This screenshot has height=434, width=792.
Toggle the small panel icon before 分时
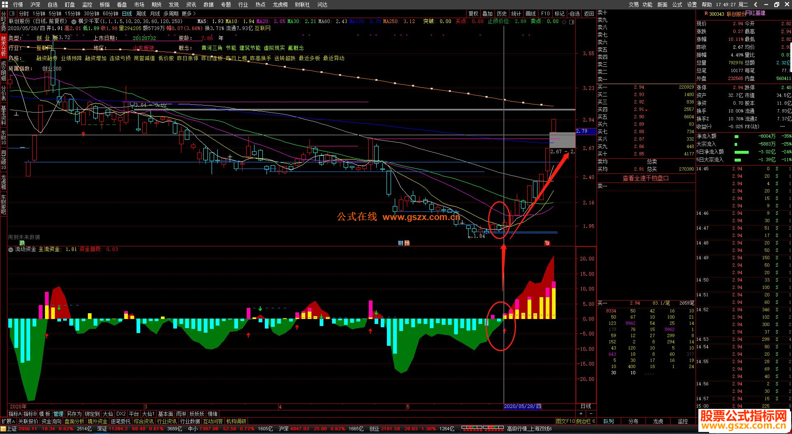12,14
